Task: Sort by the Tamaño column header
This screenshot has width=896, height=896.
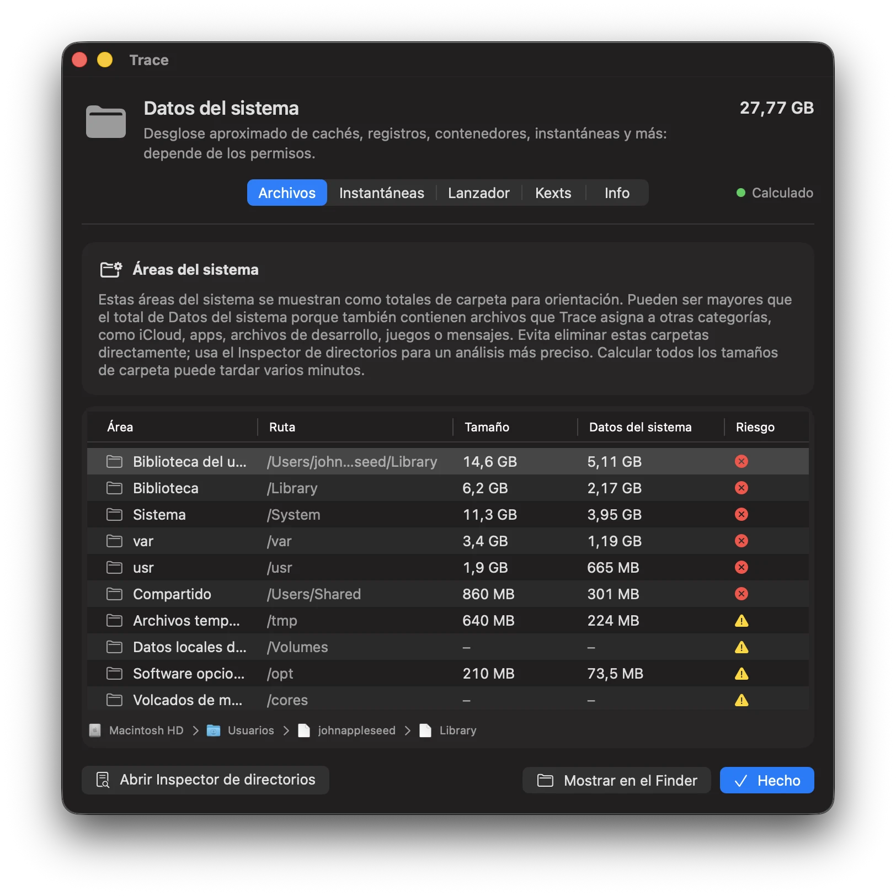Action: click(487, 427)
